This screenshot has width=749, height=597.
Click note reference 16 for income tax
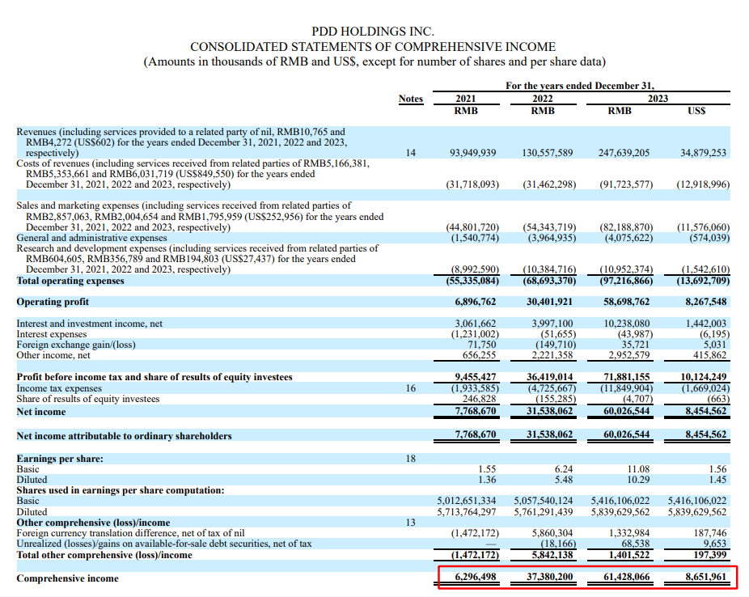[x=411, y=388]
